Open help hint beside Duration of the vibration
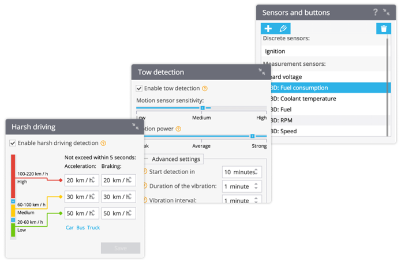The height and width of the screenshot is (263, 401). [145, 186]
